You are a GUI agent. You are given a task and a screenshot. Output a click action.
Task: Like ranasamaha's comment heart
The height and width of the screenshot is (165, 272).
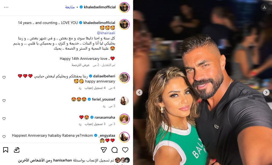pos(4,119)
